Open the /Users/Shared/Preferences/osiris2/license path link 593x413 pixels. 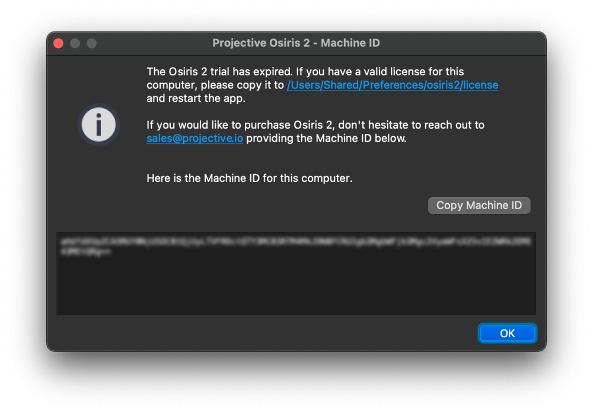392,85
